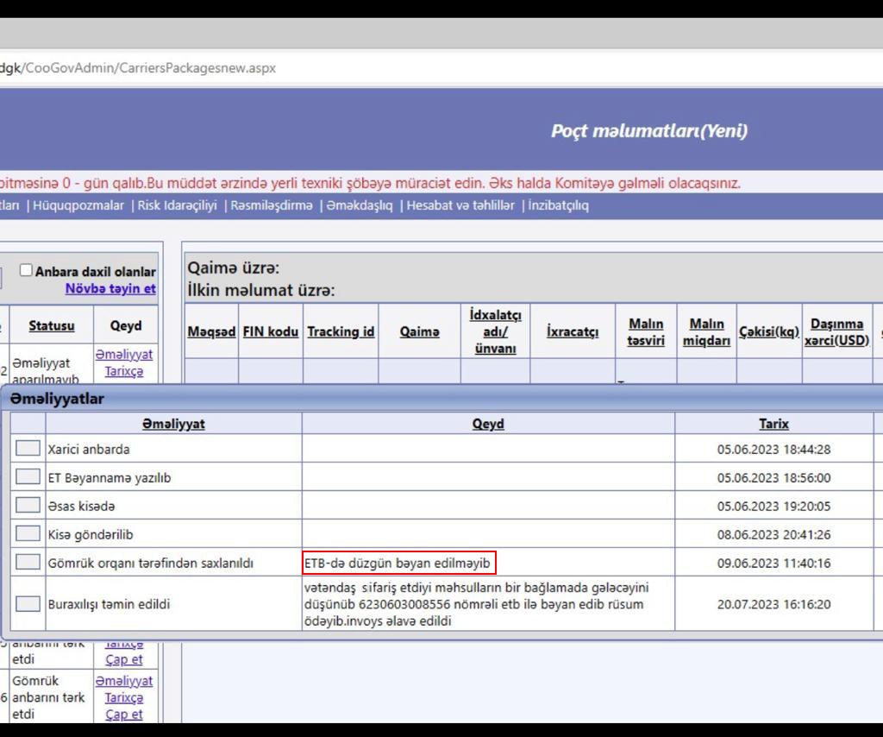Select Rəsmiləşdirmə in the navigation bar
This screenshot has width=883, height=737.
pos(272,205)
